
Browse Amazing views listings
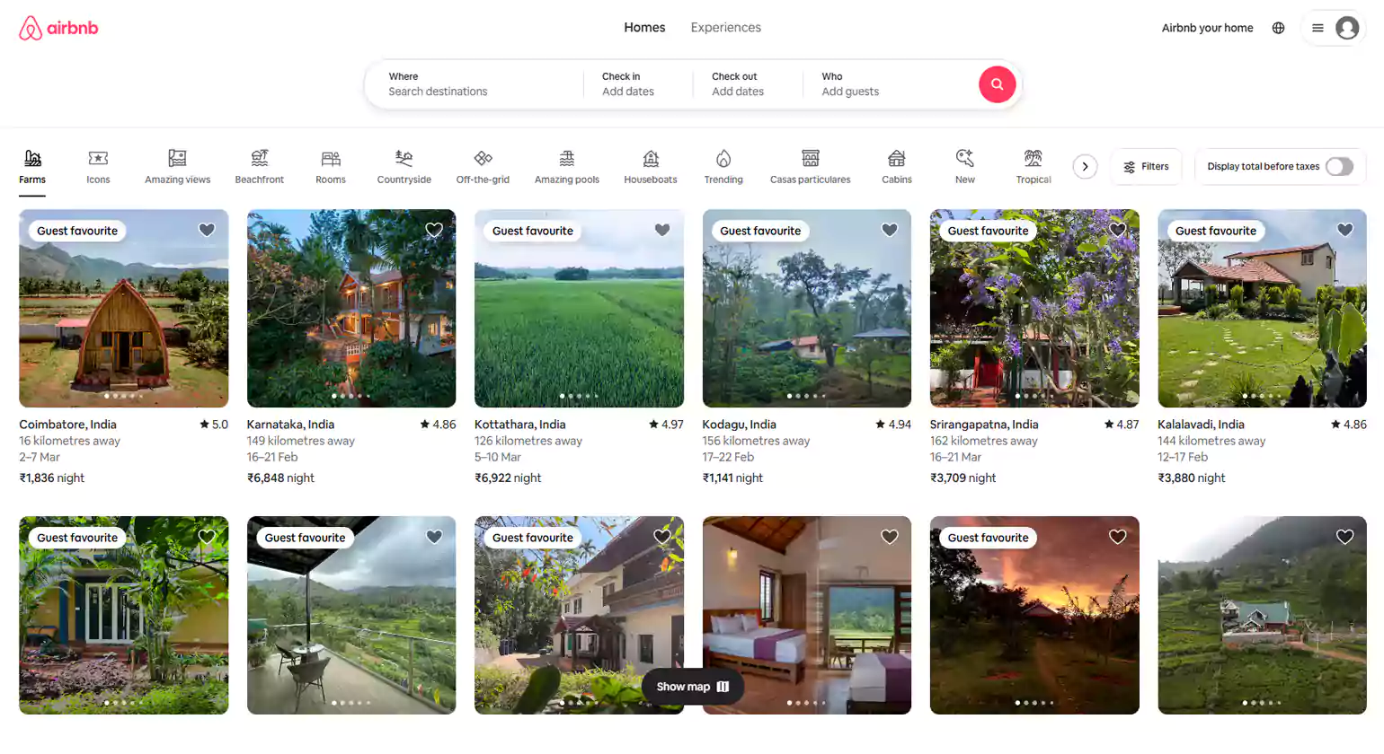[177, 166]
